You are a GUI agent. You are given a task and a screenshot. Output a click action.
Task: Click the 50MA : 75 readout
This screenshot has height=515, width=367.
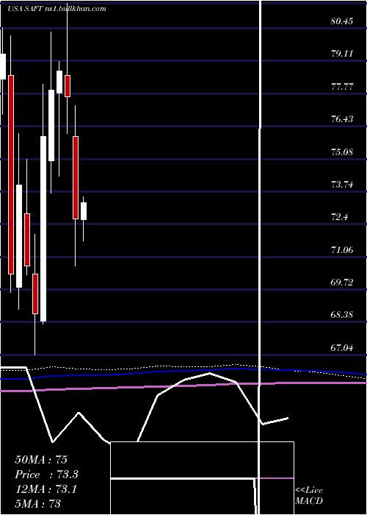(x=41, y=460)
